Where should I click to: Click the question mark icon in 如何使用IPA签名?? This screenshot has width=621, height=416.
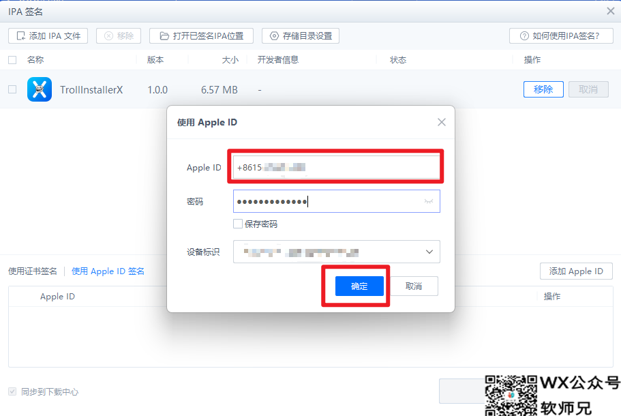click(524, 36)
